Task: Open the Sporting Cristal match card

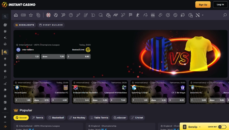Action: 158,92
